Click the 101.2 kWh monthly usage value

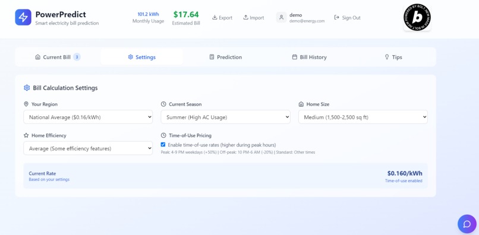(x=148, y=14)
